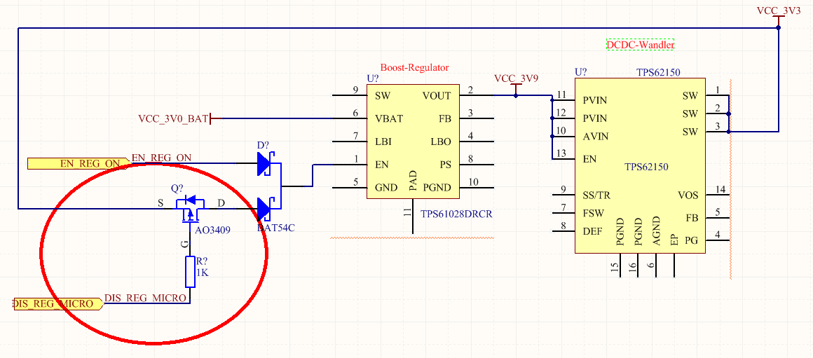
Task: Click the SW pin 9 of boost regulator
Action: 350,96
